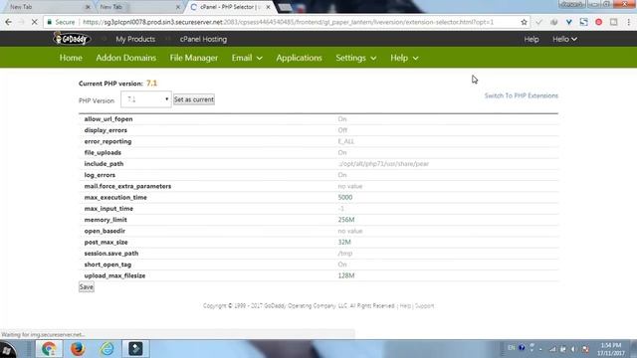Click open_basedir no value

pos(349,231)
